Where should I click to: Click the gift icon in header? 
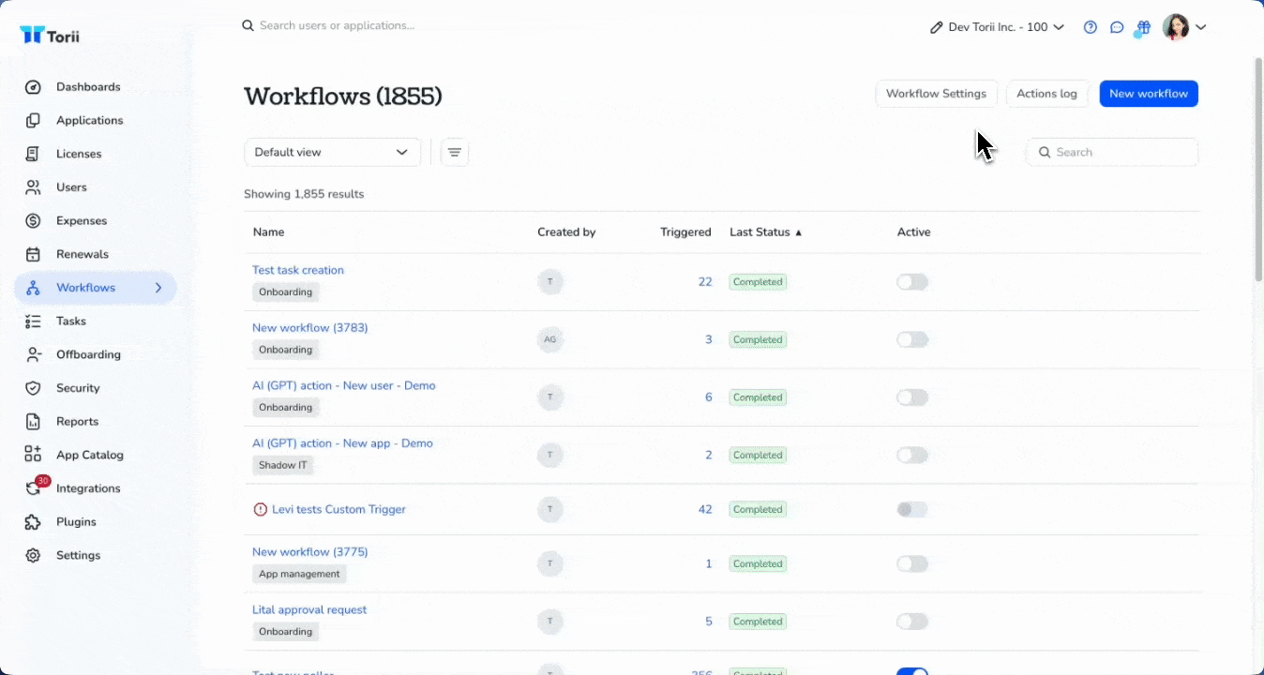click(x=1142, y=28)
